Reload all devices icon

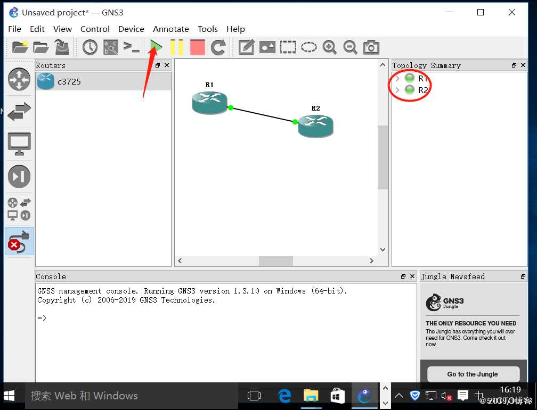[218, 47]
